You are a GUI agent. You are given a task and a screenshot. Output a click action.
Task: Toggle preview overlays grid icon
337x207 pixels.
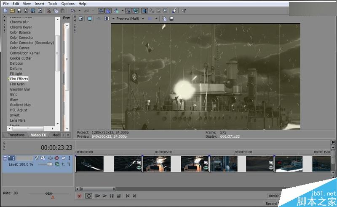150,19
